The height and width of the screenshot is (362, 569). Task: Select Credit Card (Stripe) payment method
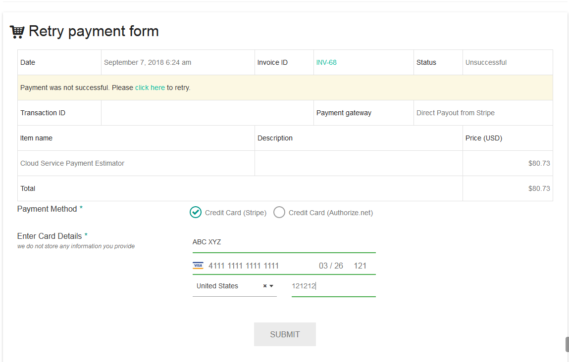click(x=195, y=212)
